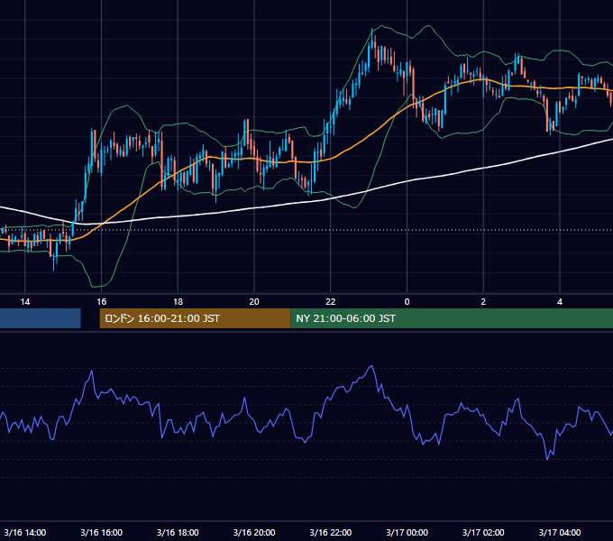Image resolution: width=613 pixels, height=541 pixels.
Task: Click the date label 3/17 04:00
Action: click(560, 532)
